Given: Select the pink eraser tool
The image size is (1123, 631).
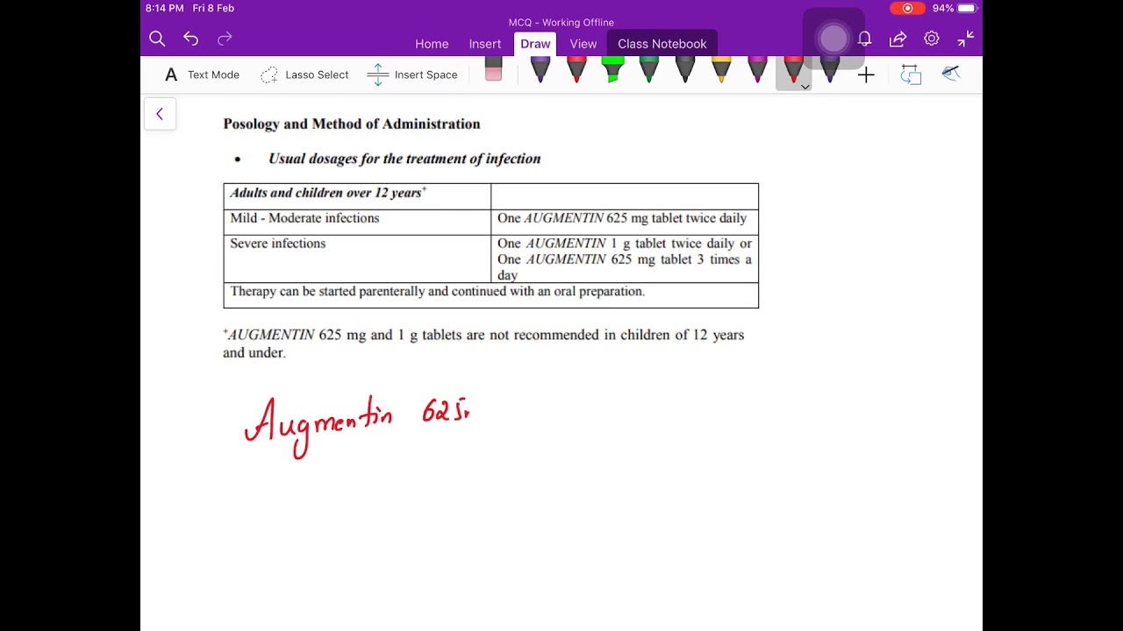Looking at the screenshot, I should tap(493, 70).
